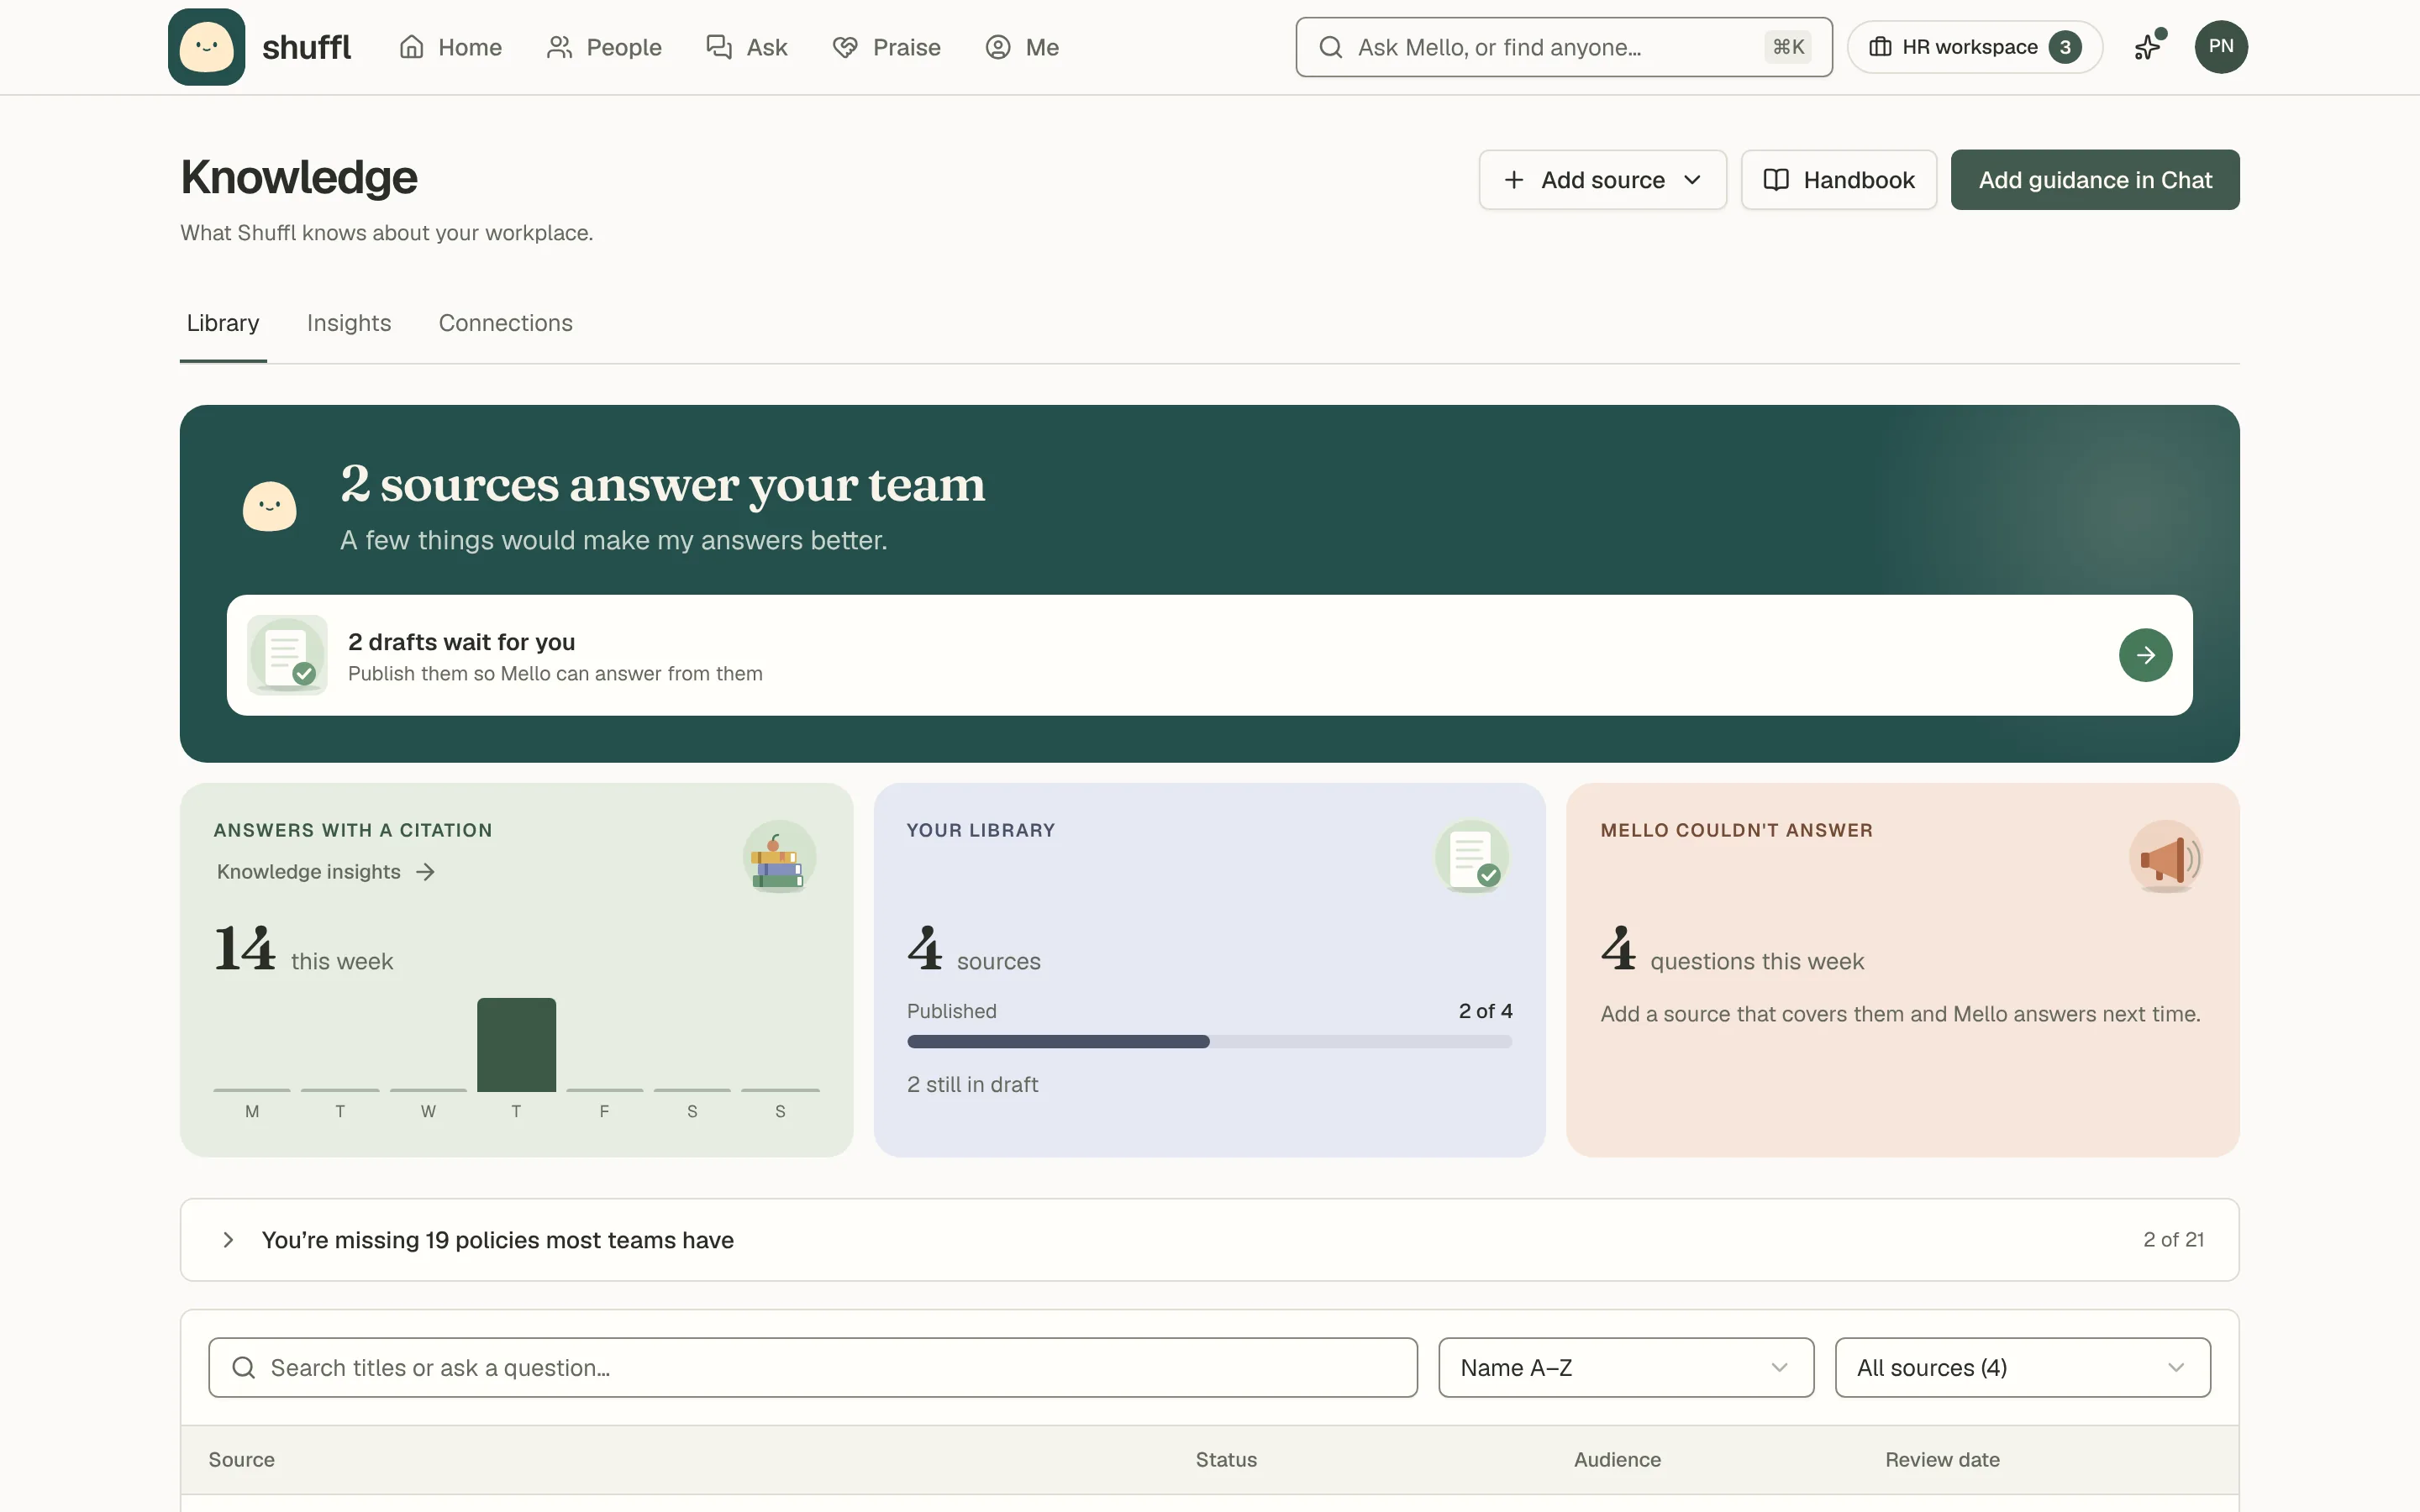Switch to the Insights tab
The width and height of the screenshot is (2420, 1512).
pos(349,323)
